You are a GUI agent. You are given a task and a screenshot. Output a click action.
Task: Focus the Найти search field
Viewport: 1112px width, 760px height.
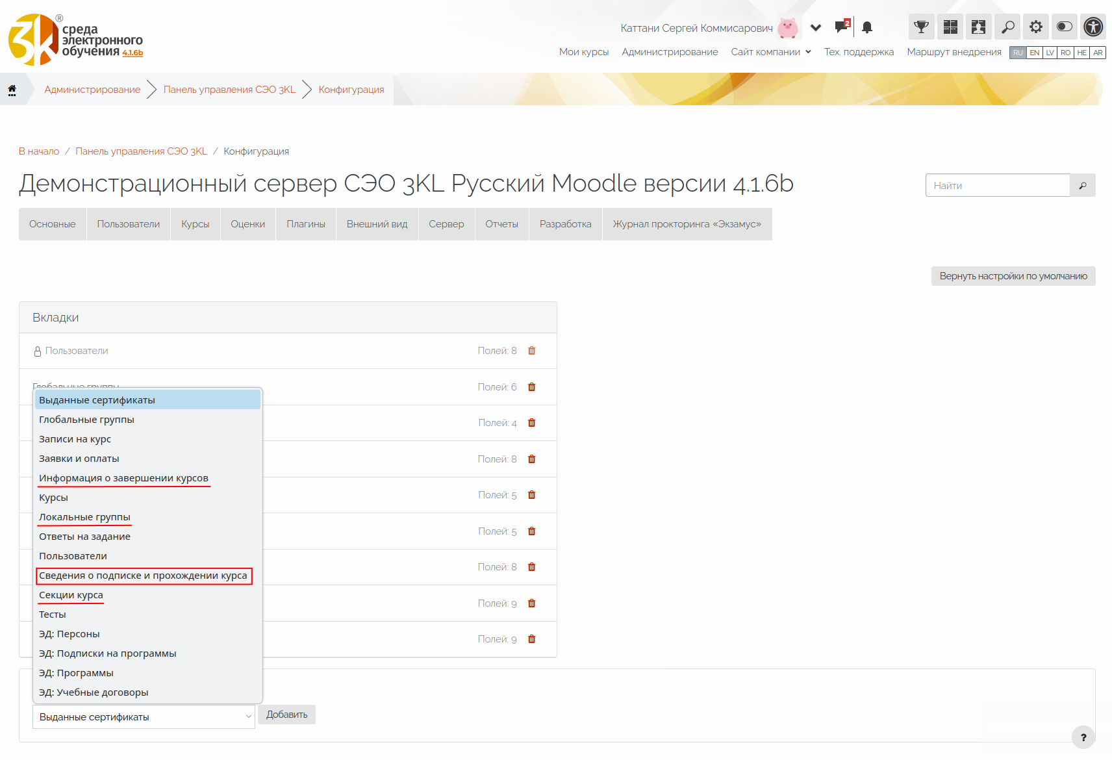coord(997,186)
